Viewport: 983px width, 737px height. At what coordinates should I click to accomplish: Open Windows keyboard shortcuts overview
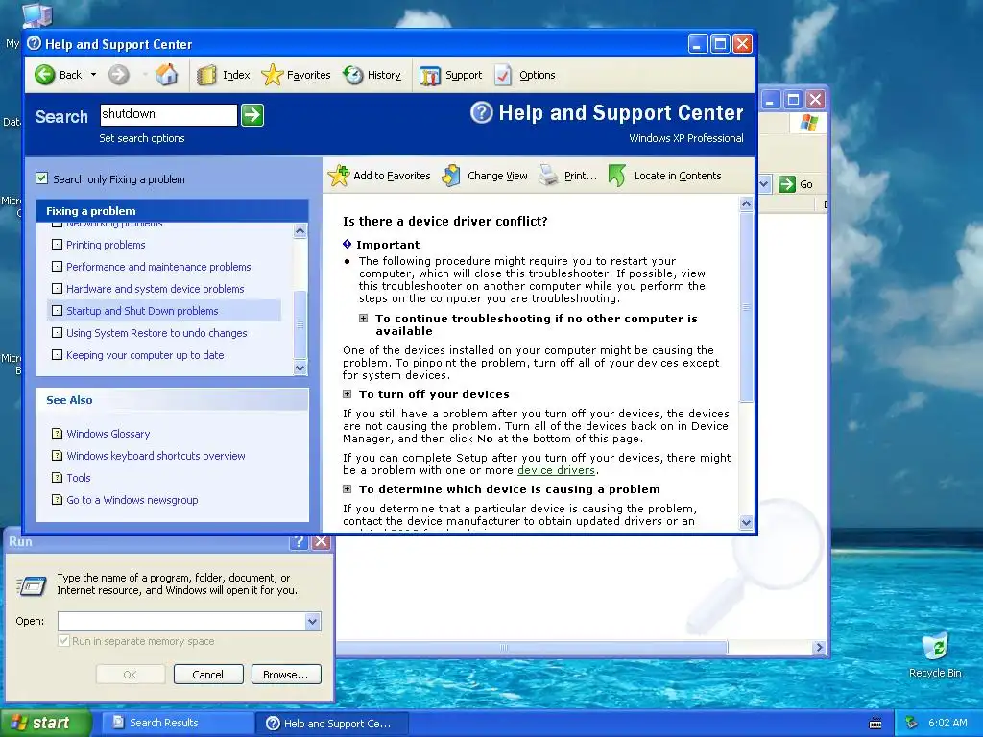(x=156, y=456)
